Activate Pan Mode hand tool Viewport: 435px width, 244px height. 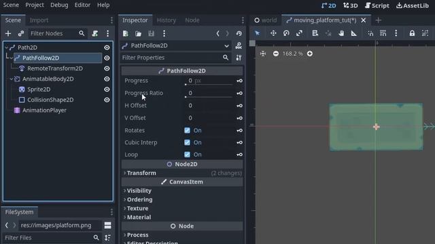click(341, 33)
